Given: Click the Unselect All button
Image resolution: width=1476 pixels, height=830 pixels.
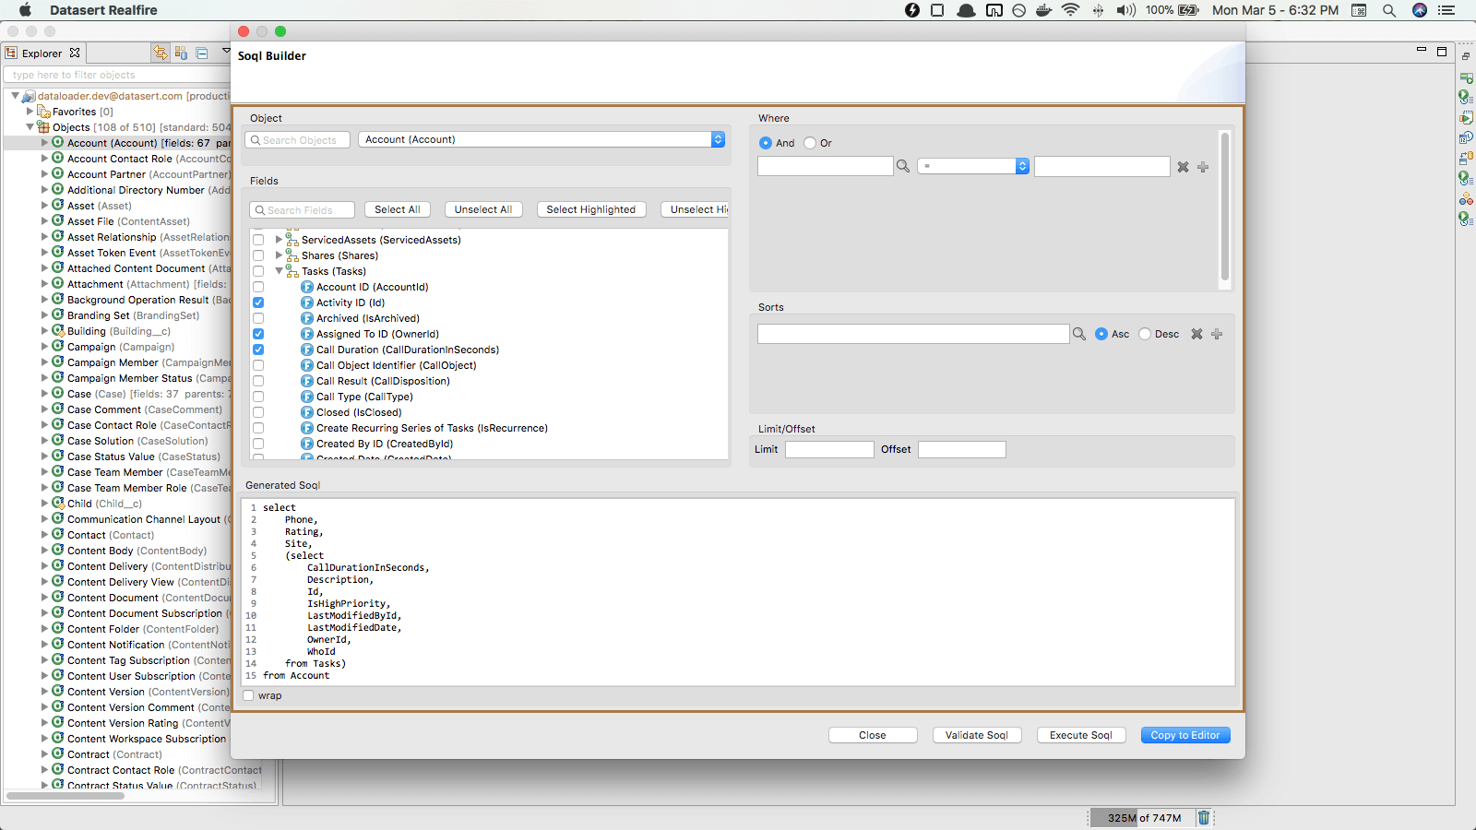Looking at the screenshot, I should [483, 209].
